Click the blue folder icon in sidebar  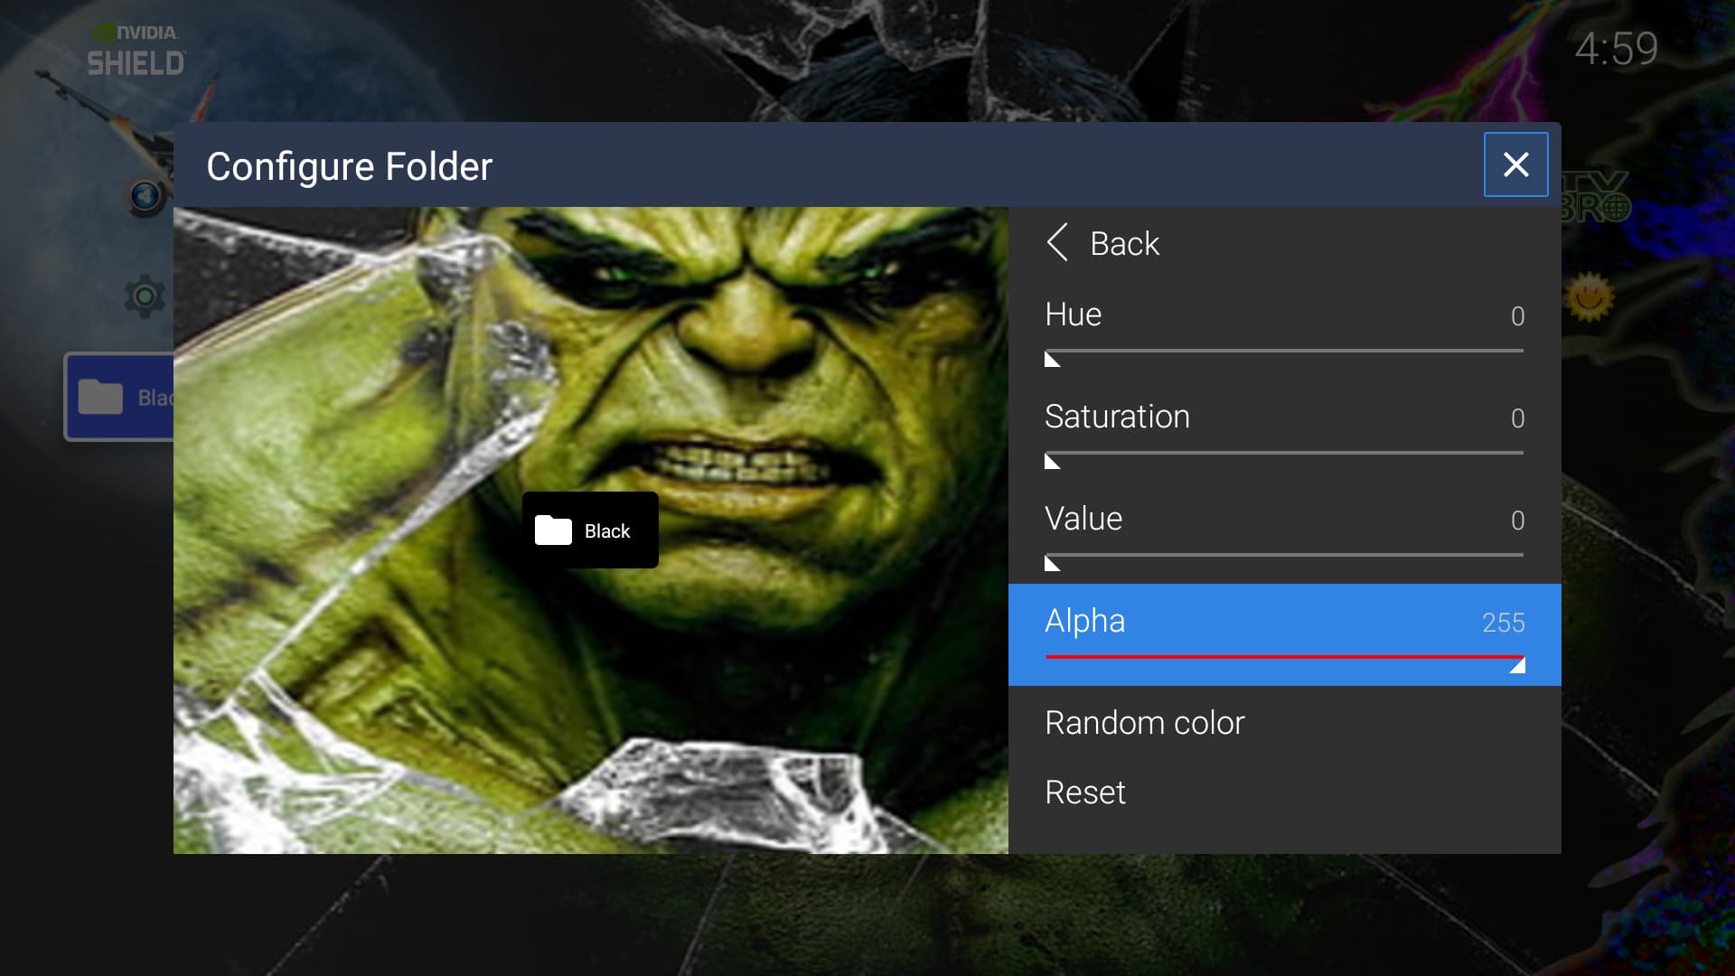pos(100,397)
